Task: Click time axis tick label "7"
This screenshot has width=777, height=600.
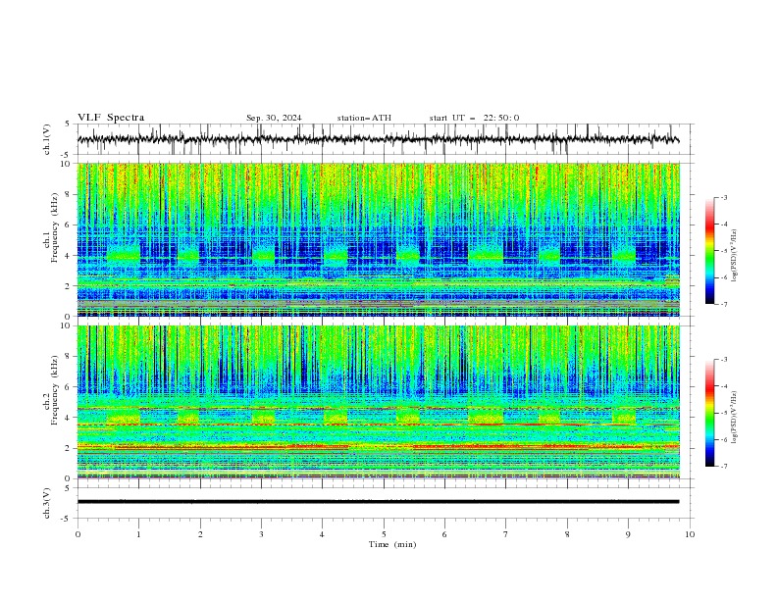Action: (506, 534)
